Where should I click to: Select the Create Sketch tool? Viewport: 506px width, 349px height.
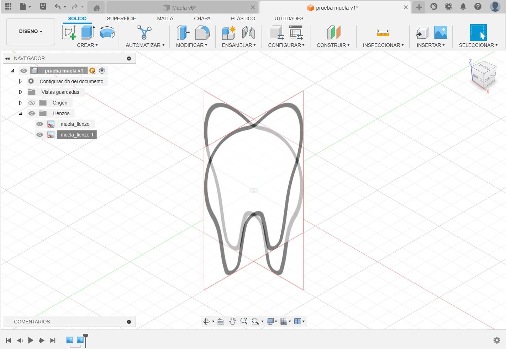(x=69, y=32)
